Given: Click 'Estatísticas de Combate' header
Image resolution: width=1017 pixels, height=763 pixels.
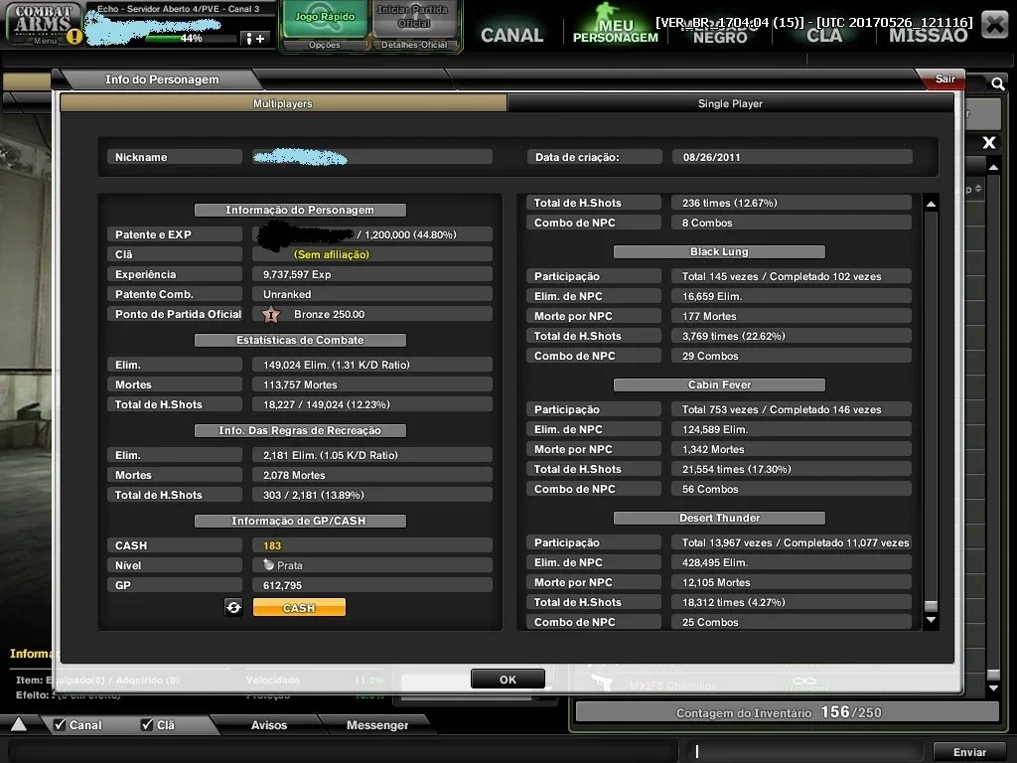Looking at the screenshot, I should [300, 340].
